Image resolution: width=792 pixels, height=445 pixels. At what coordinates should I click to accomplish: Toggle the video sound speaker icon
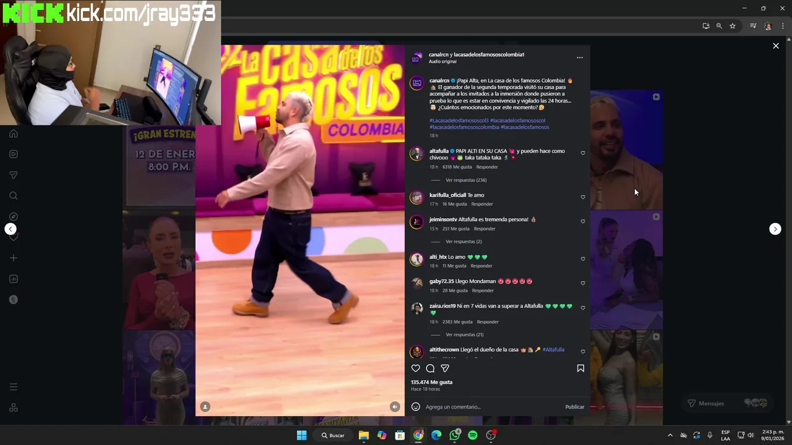[x=395, y=406]
